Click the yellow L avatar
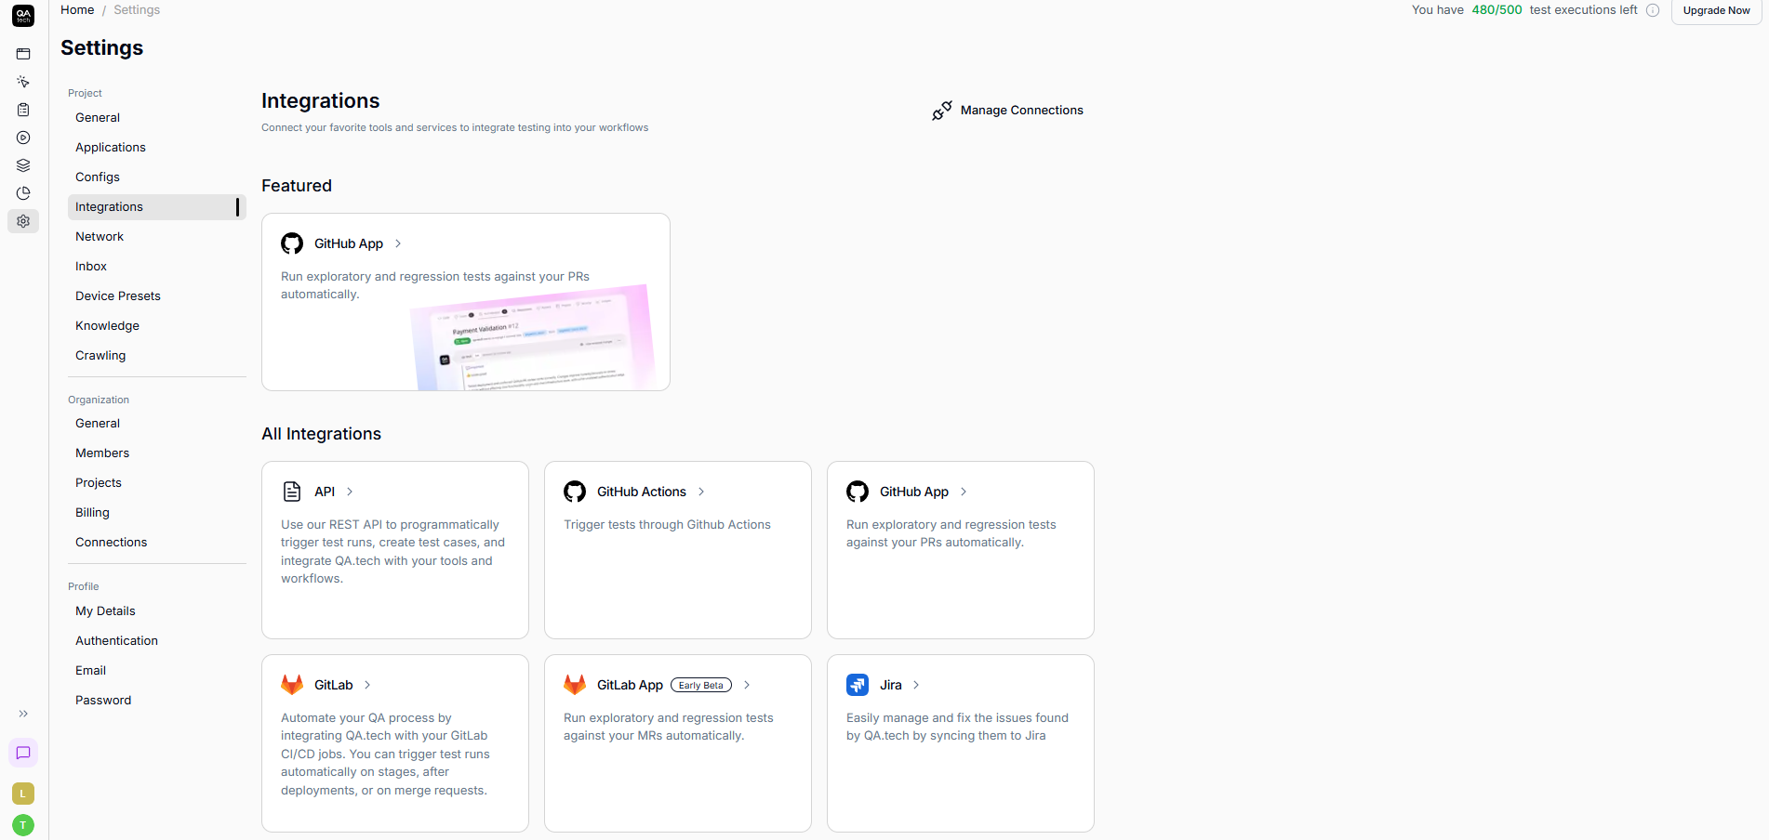 pyautogui.click(x=23, y=794)
